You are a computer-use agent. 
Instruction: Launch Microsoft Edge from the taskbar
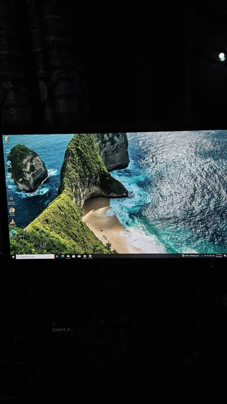[x=63, y=257]
